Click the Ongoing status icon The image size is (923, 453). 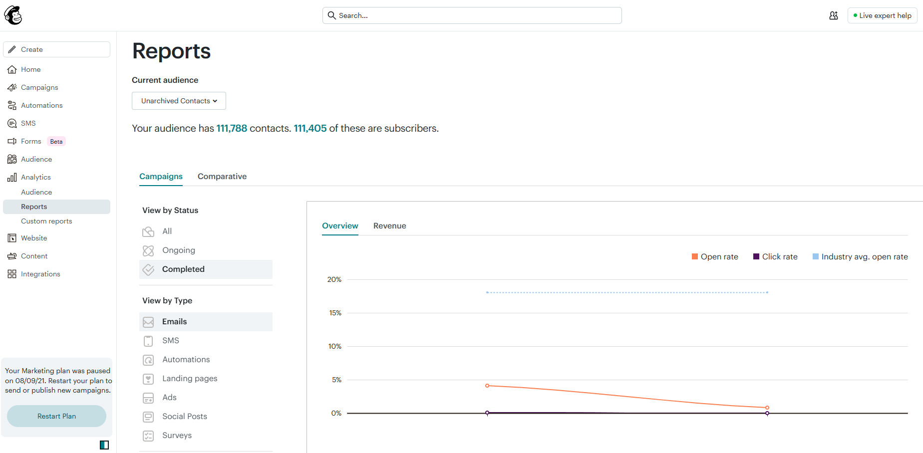[x=148, y=250]
